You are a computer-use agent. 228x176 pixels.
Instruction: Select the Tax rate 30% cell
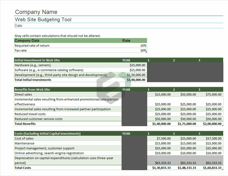tap(143, 50)
